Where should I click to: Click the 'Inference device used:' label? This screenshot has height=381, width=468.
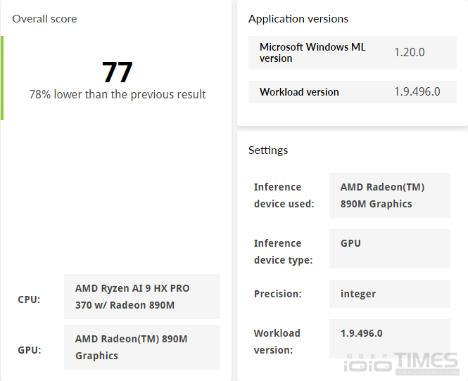284,195
